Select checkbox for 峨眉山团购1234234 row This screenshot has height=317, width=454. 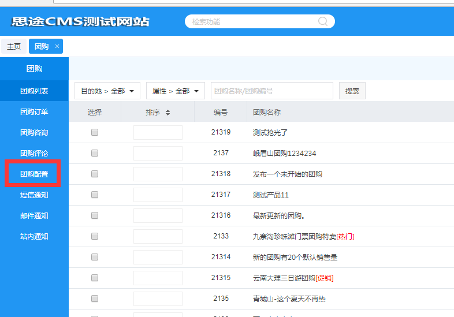[x=95, y=153]
